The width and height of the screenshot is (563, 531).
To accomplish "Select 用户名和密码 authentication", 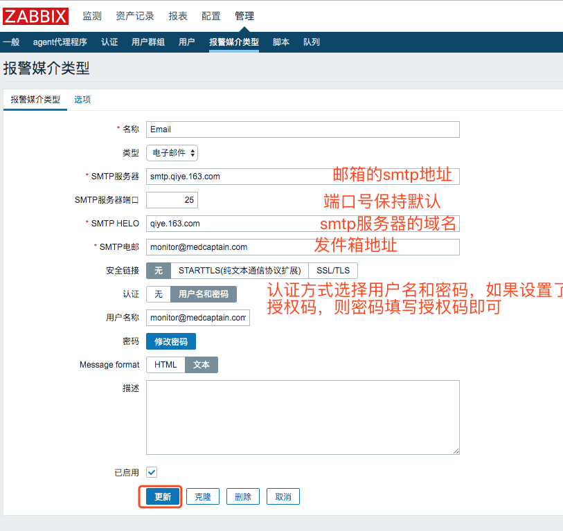I will click(x=204, y=294).
